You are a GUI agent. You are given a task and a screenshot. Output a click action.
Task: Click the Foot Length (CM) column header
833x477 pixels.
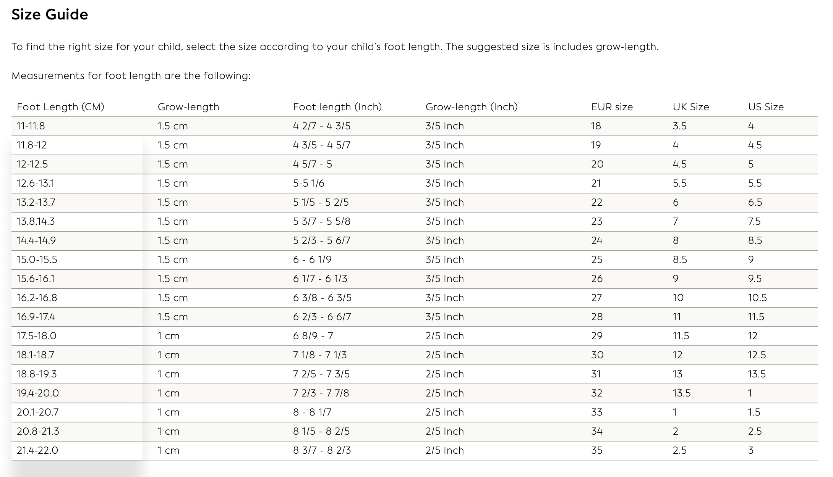pyautogui.click(x=60, y=107)
